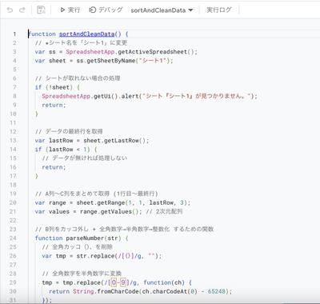Screen dimensions: 320x304
Task: Click sortAndCleanData function name in line 1
Action: [x=87, y=34]
